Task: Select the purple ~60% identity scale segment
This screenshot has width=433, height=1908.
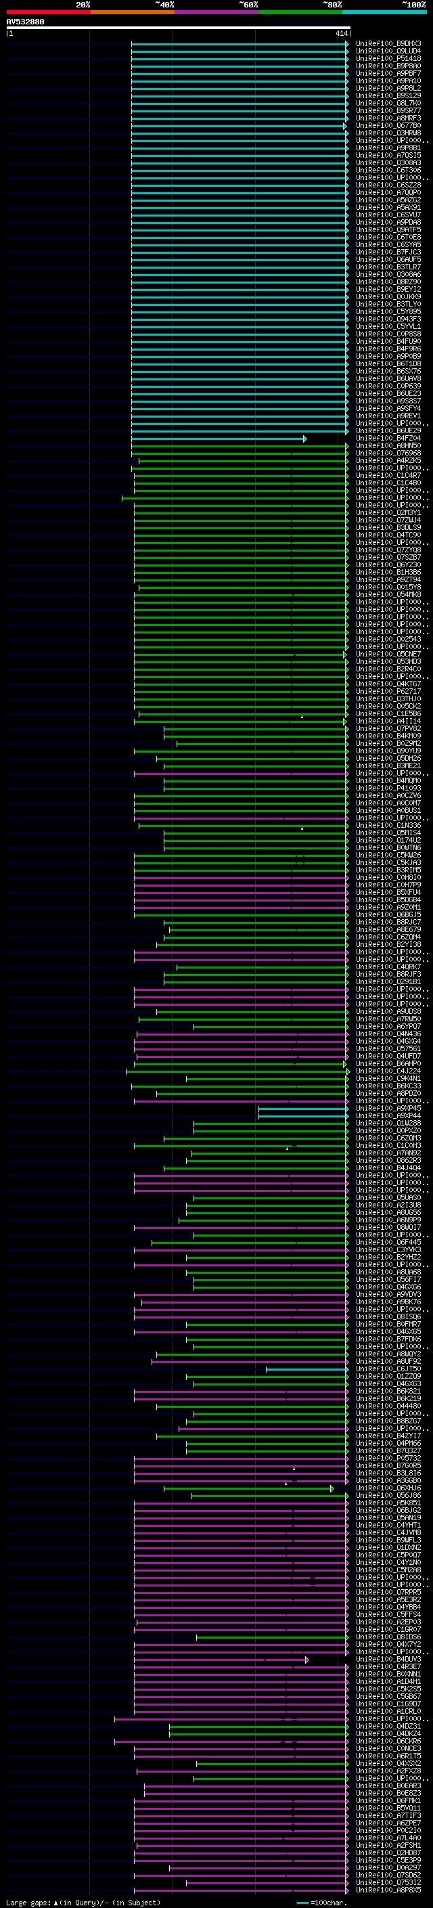Action: pyautogui.click(x=216, y=12)
